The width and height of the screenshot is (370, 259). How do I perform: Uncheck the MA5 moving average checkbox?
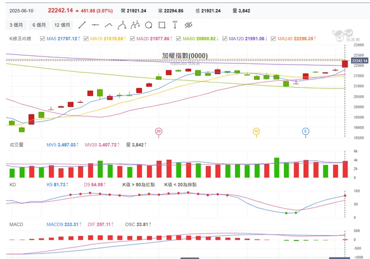(42, 38)
